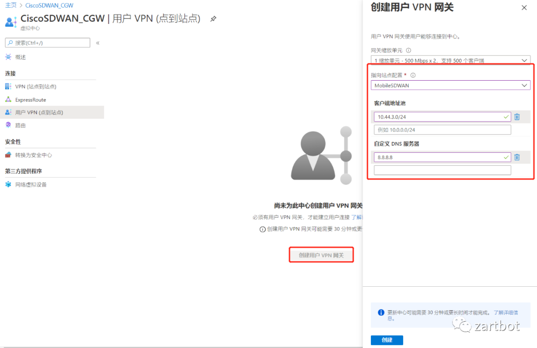Viewport: 537px width, 348px height.
Task: Open CiscoSDWAN_CGW breadcrumb link
Action: (49, 5)
